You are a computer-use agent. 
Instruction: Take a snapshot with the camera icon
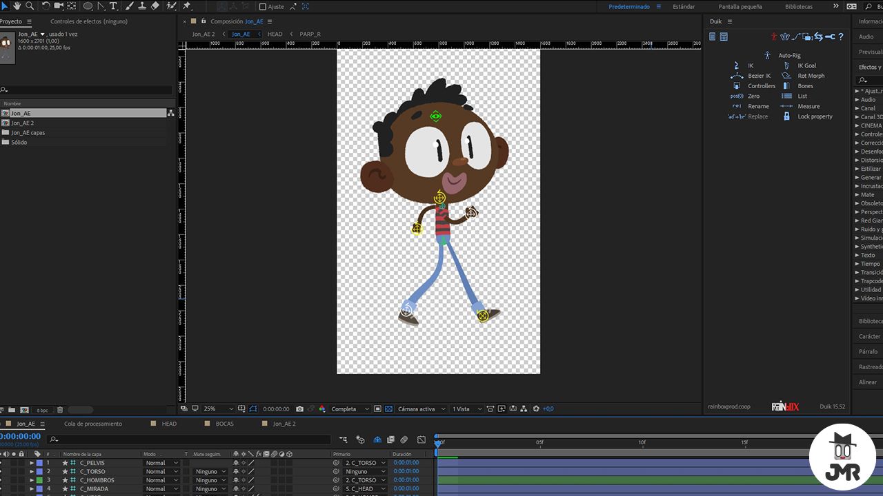[299, 409]
